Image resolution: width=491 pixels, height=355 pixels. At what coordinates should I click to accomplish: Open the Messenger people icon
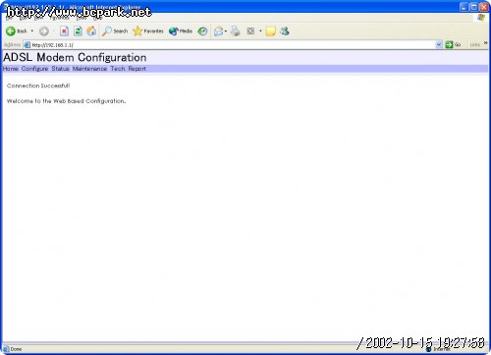coord(285,31)
